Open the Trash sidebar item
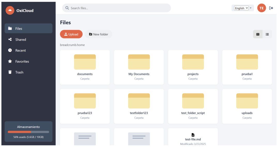The width and height of the screenshot is (279, 147). tap(28, 72)
